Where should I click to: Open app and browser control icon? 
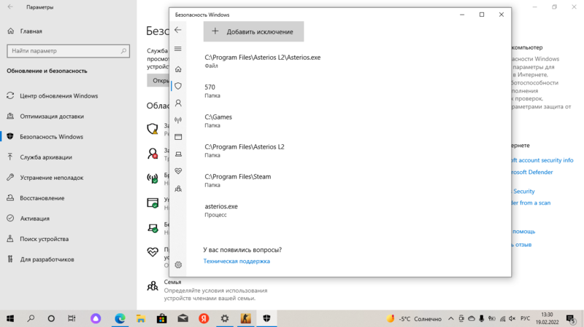[x=178, y=137]
